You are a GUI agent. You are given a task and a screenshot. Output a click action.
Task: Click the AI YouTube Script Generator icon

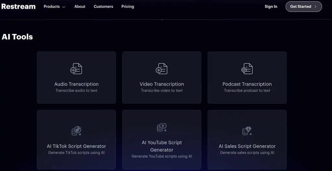[162, 127]
